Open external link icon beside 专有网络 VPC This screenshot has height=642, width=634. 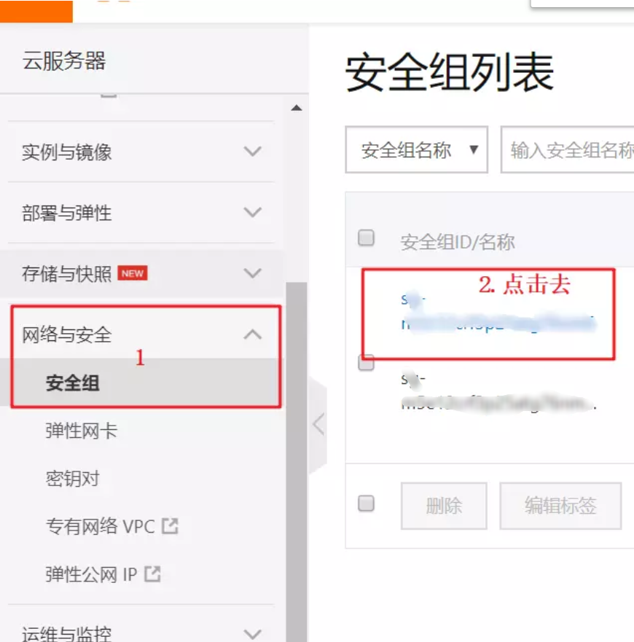pyautogui.click(x=170, y=526)
